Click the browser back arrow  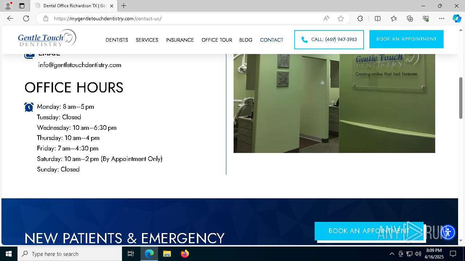point(10,18)
